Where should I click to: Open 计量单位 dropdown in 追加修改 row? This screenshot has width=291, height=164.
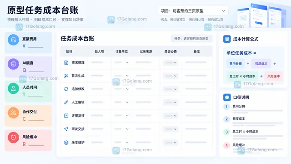[x=121, y=89]
